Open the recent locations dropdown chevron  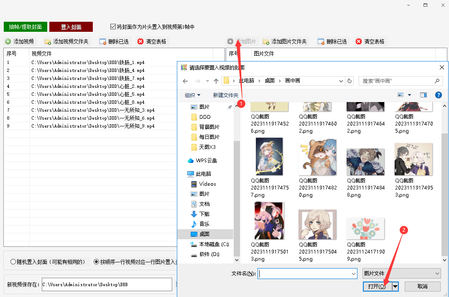[x=207, y=81]
